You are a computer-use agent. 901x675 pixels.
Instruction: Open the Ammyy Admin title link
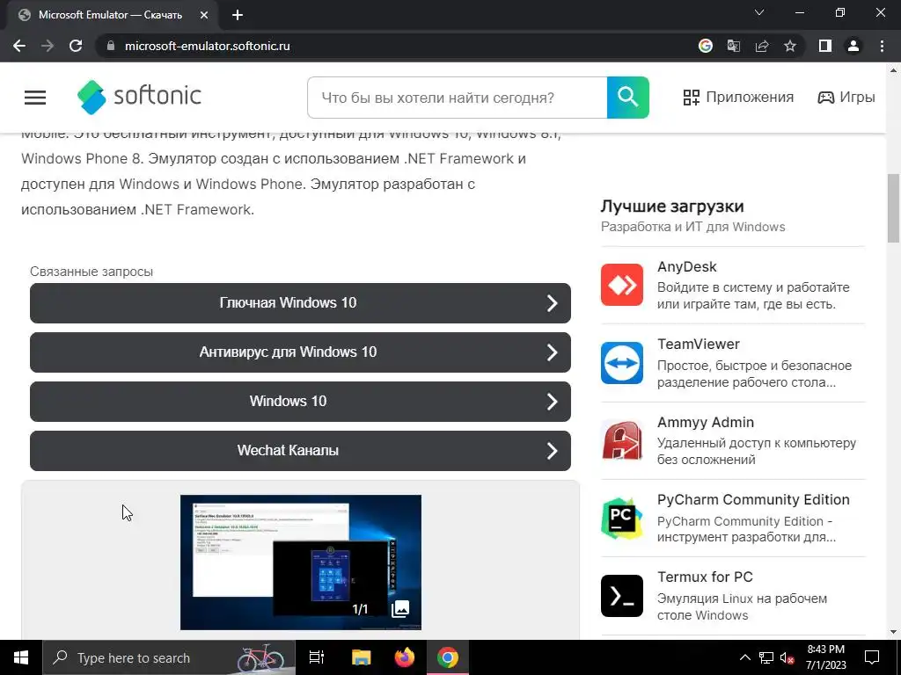705,423
